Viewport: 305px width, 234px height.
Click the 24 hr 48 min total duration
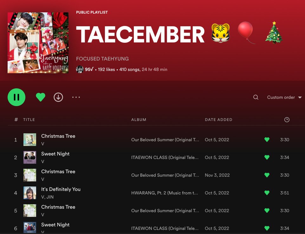click(x=154, y=69)
